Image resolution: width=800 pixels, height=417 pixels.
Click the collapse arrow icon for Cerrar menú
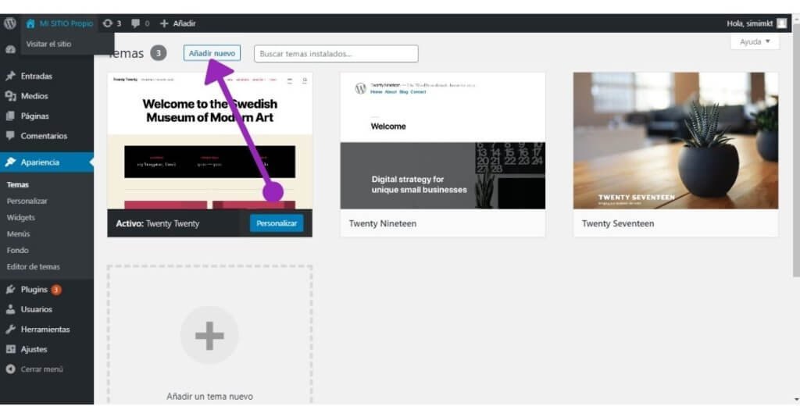[x=10, y=369]
